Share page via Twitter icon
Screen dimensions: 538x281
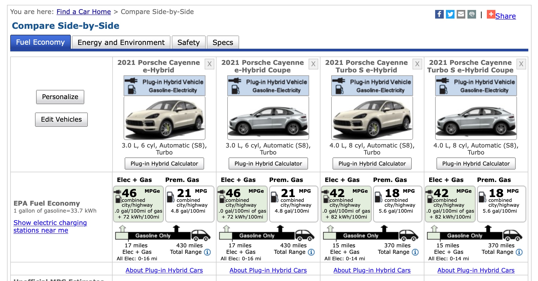(x=450, y=14)
